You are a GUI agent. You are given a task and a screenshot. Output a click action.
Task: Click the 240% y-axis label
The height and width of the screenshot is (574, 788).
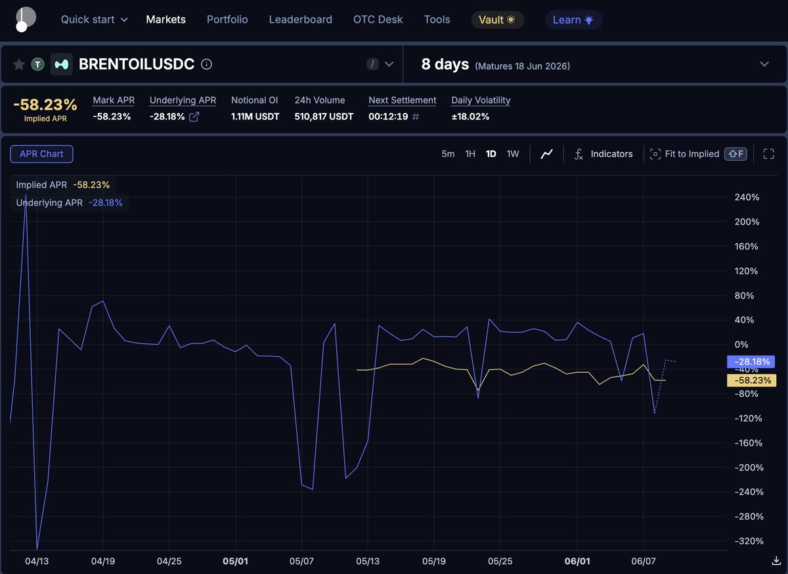(747, 197)
